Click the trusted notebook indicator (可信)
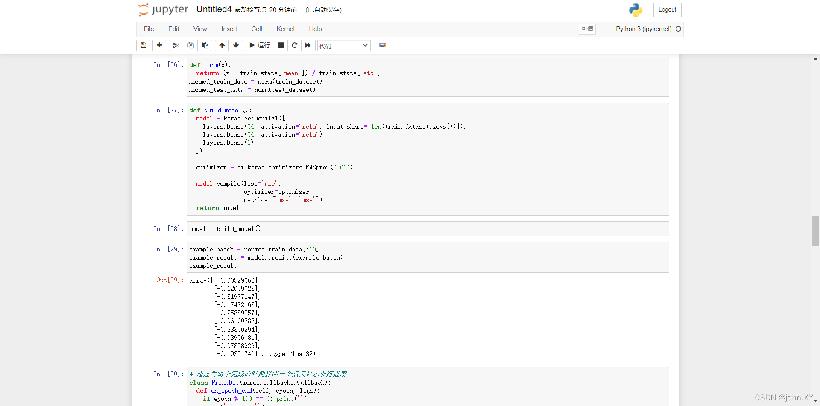 pos(587,29)
